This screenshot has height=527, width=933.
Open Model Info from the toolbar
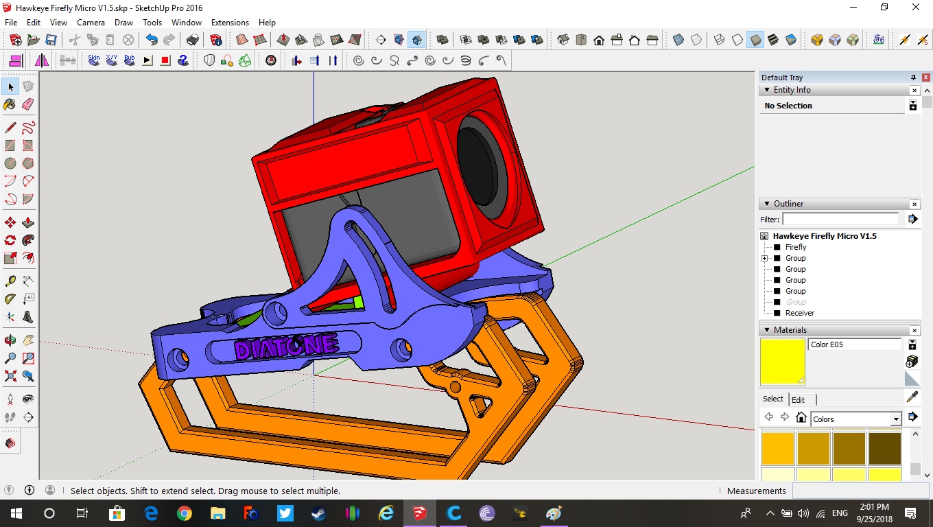(216, 40)
